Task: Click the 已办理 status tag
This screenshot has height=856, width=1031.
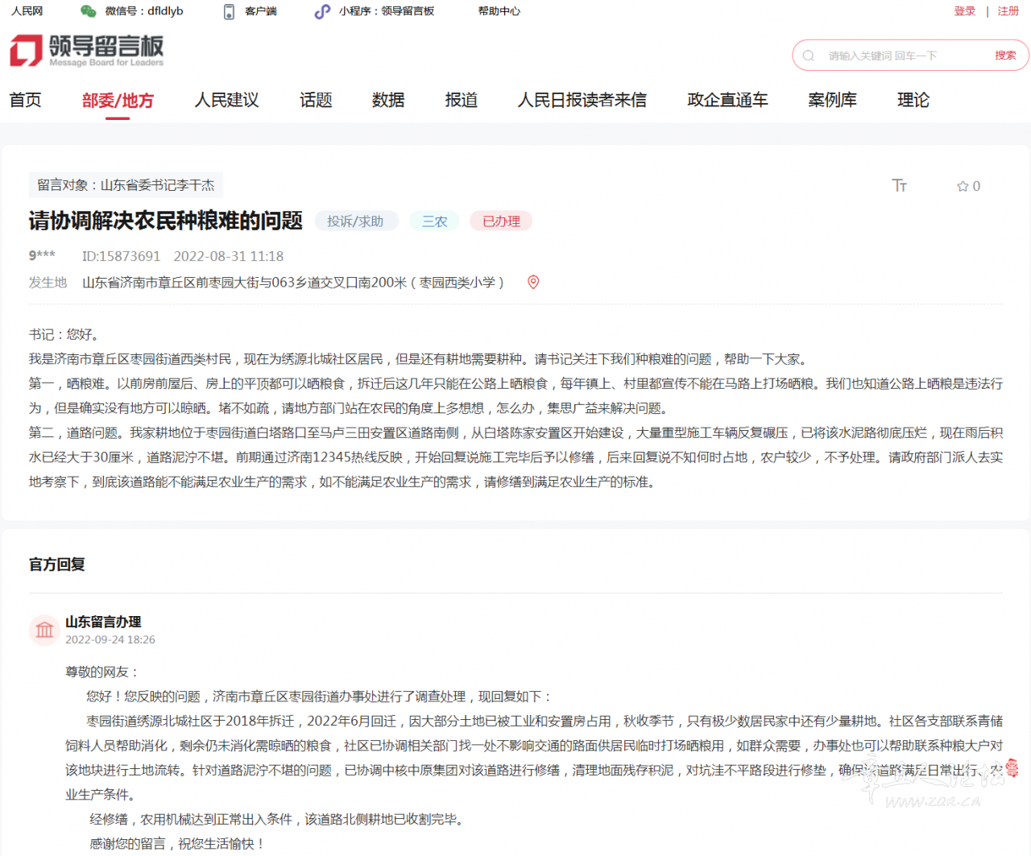Action: pos(501,221)
